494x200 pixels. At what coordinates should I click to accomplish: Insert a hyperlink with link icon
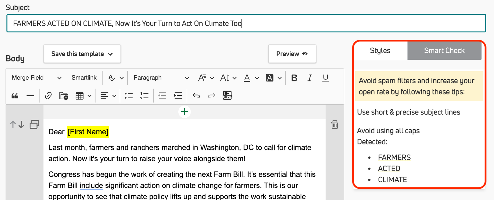point(48,96)
